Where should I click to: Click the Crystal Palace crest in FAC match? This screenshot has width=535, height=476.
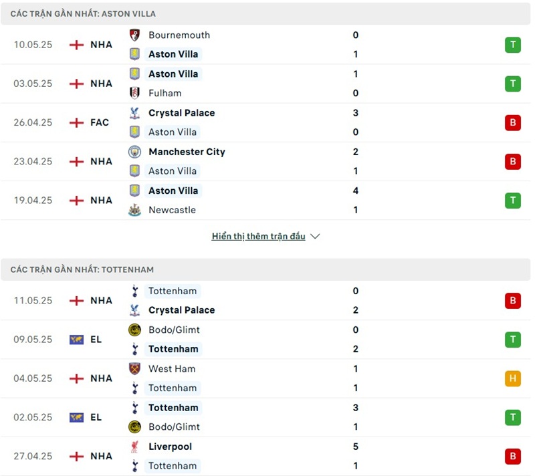(134, 113)
